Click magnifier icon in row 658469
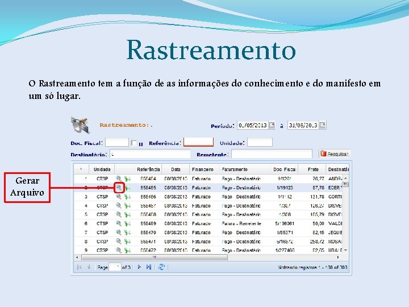 coord(119,223)
